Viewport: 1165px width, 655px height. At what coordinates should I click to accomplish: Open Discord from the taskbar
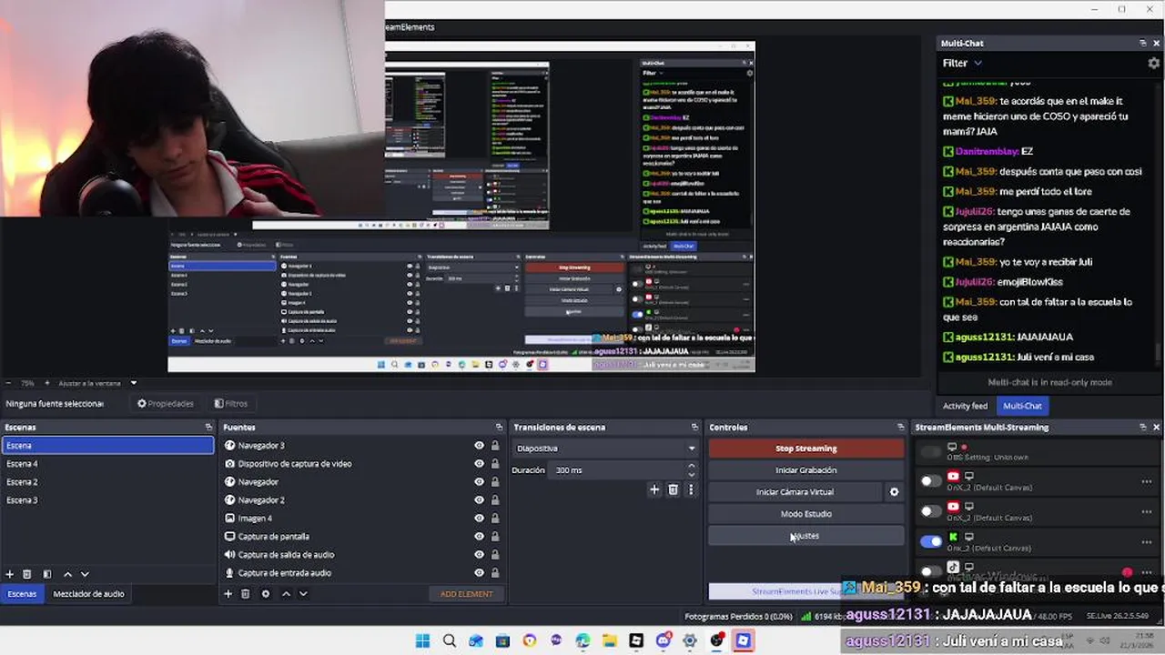pos(663,641)
